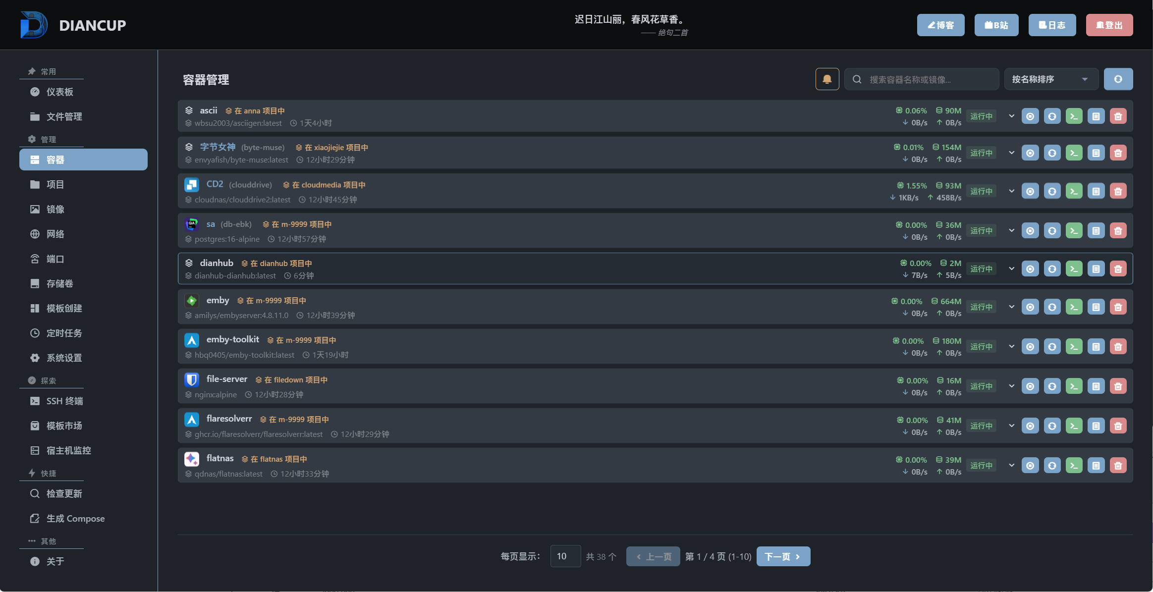Stop the emby-toolkit container
The image size is (1153, 592).
[x=1030, y=347]
